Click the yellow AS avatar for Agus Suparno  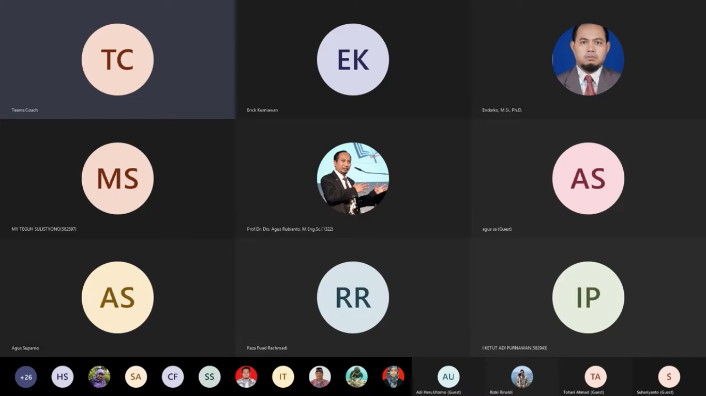(117, 297)
